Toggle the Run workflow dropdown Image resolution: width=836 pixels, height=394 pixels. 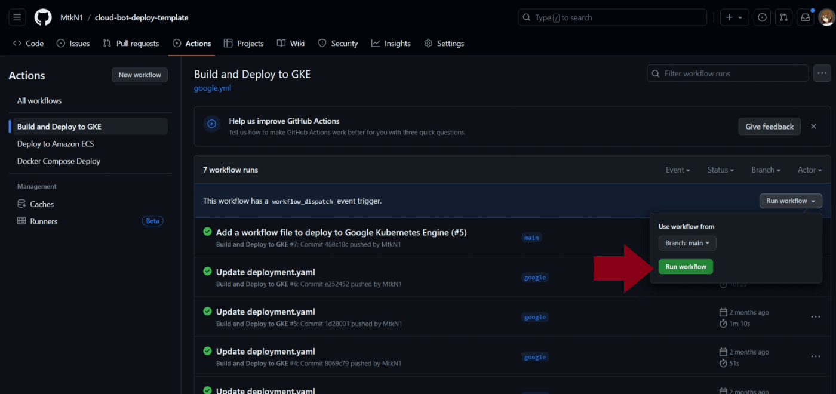[x=791, y=201]
